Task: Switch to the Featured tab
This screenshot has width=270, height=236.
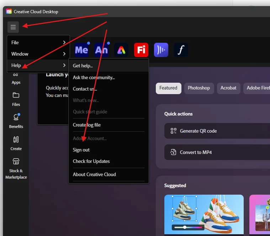Action: pyautogui.click(x=168, y=88)
